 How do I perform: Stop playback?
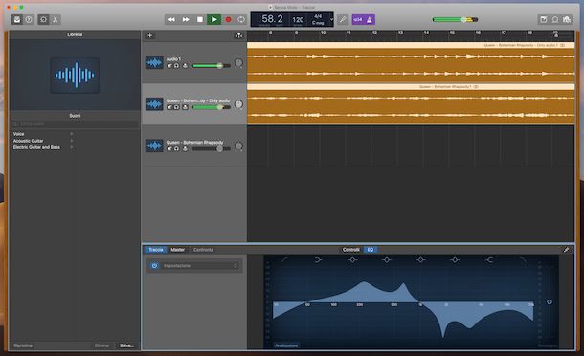pyautogui.click(x=200, y=19)
